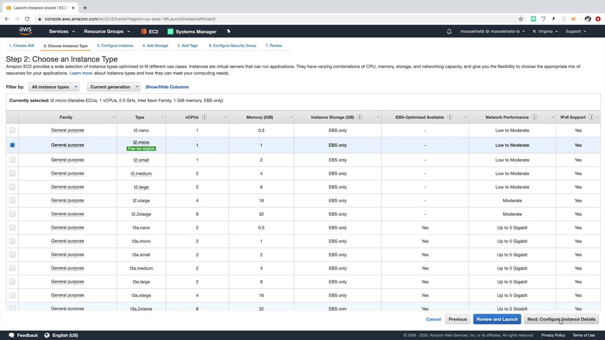605x340 pixels.
Task: Click the lightning bolt extension icon
Action: tap(553, 19)
